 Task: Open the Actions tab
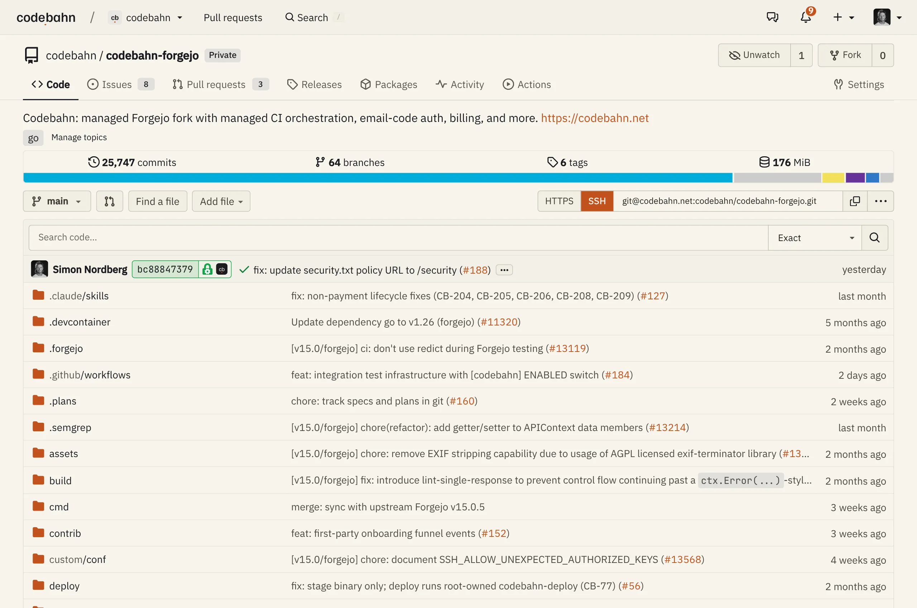click(x=527, y=84)
